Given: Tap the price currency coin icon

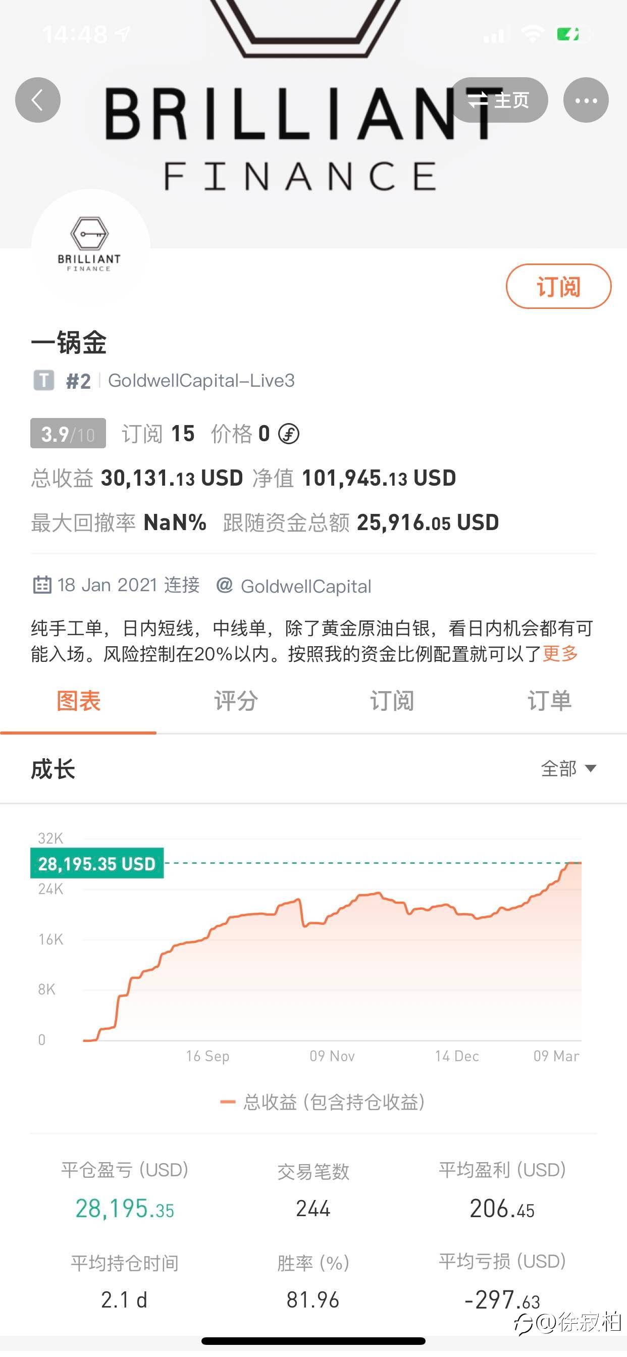Looking at the screenshot, I should 289,434.
